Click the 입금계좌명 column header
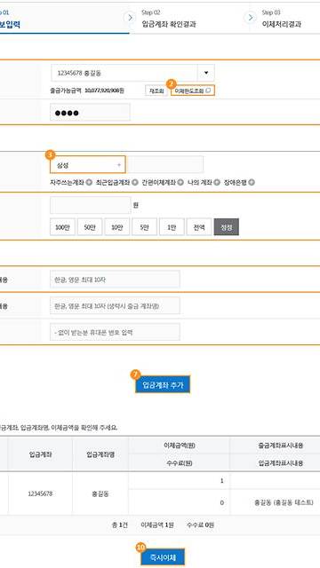The height and width of the screenshot is (568, 320). point(100,454)
